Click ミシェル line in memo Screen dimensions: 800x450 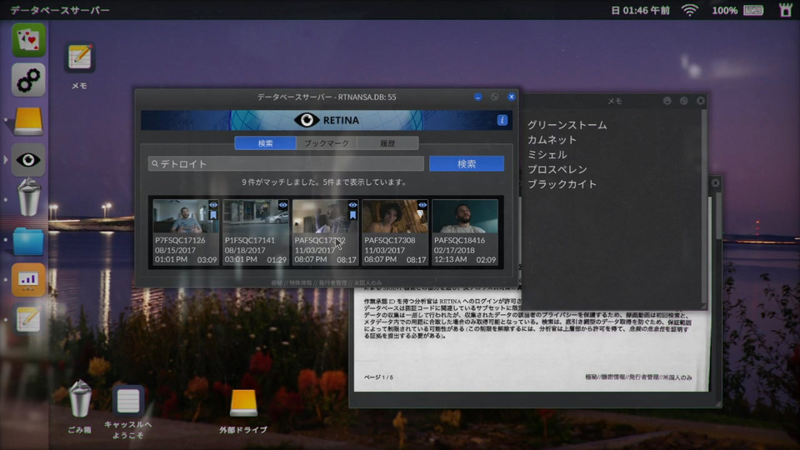[x=547, y=155]
